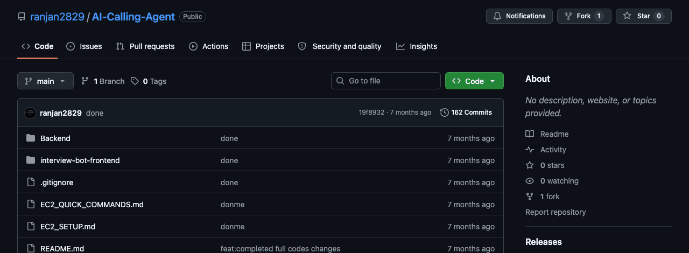This screenshot has height=253, width=689.
Task: Click '7 months ago' on the Backend row
Action: (x=471, y=138)
